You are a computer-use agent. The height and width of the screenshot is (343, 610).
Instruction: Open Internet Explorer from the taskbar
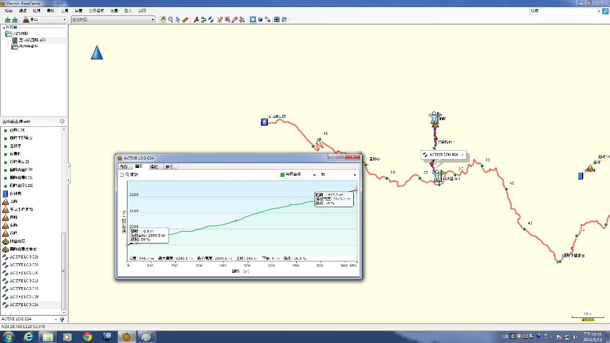(29, 337)
